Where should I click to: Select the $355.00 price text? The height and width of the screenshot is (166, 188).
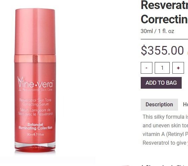click(162, 50)
